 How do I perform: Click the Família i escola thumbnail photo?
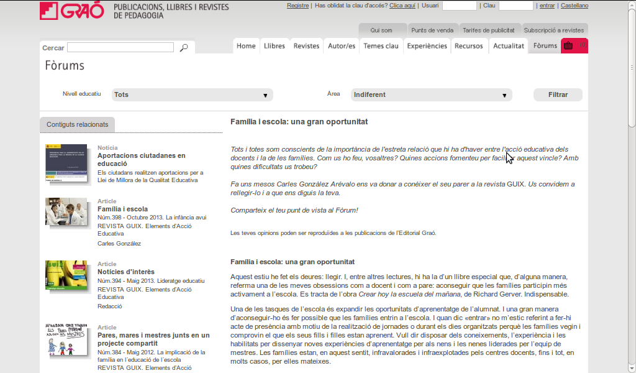(x=66, y=211)
